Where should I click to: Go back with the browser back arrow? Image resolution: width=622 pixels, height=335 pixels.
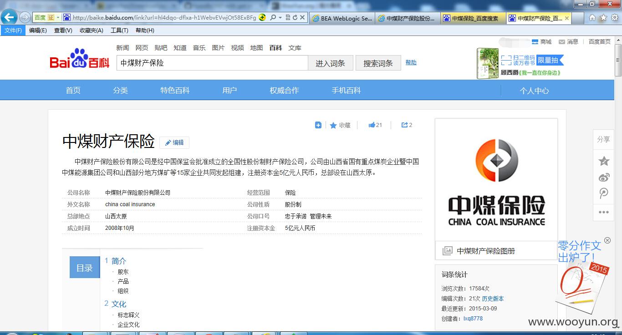click(9, 18)
